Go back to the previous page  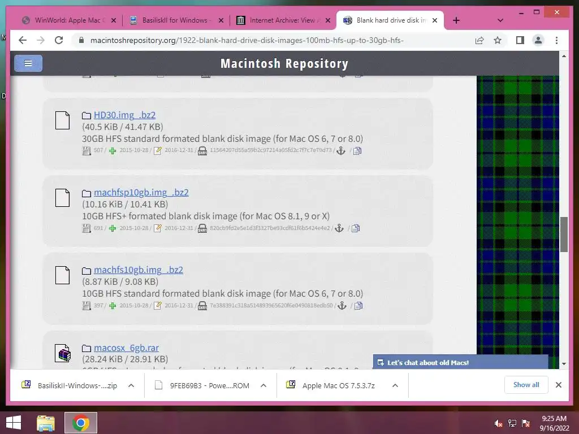[23, 40]
